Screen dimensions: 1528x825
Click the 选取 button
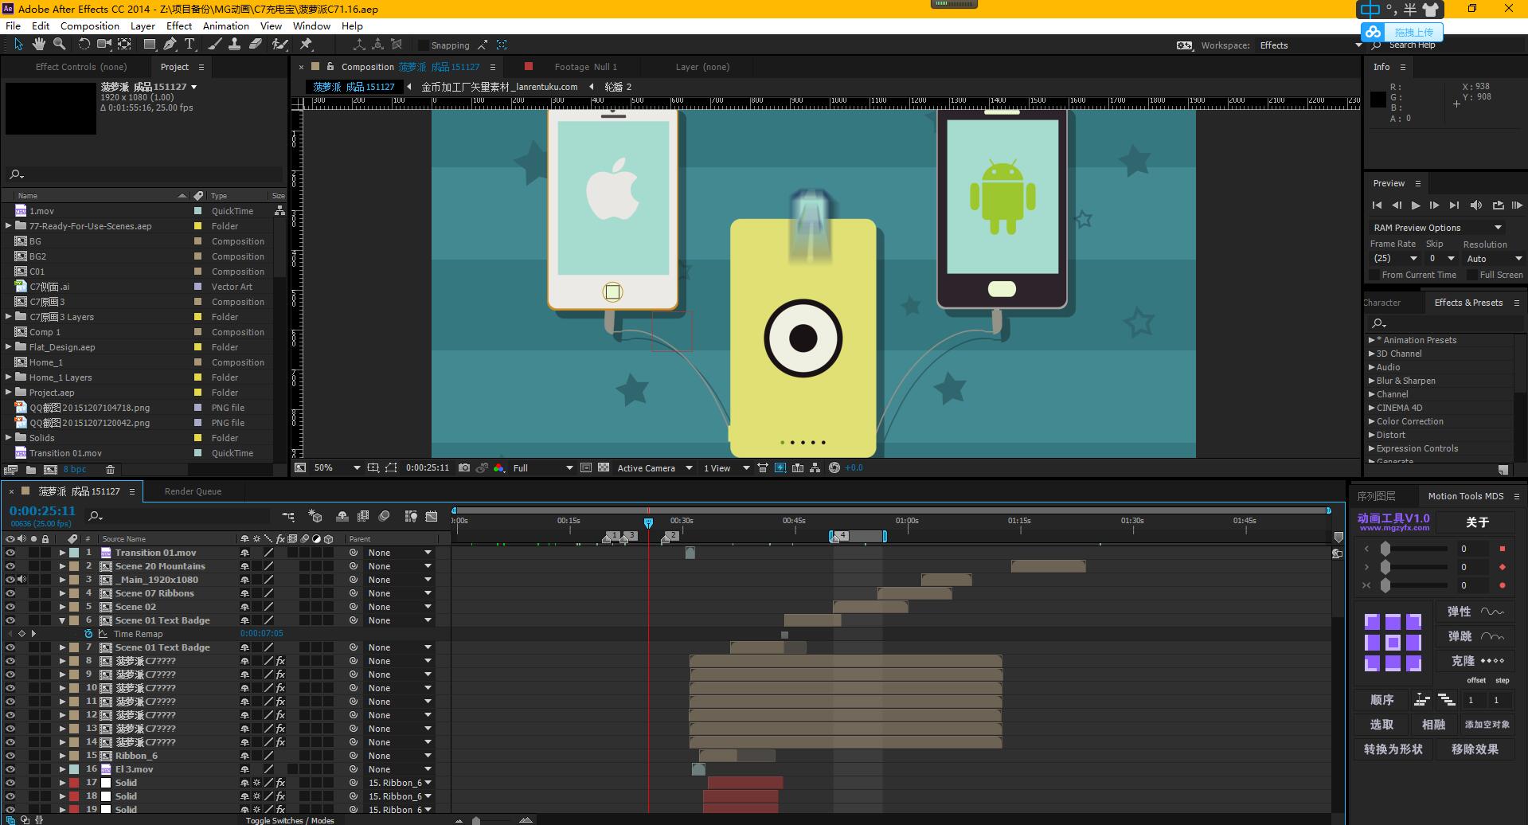[x=1381, y=725]
